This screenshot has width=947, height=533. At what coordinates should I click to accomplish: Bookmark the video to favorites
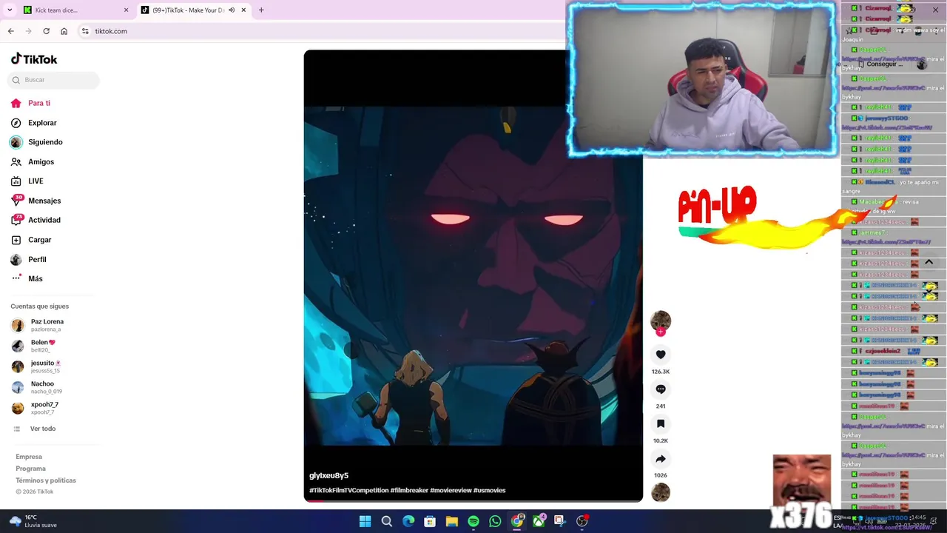(661, 423)
